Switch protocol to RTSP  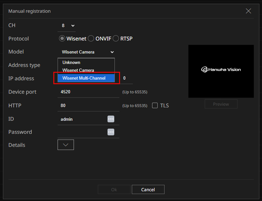pos(116,39)
